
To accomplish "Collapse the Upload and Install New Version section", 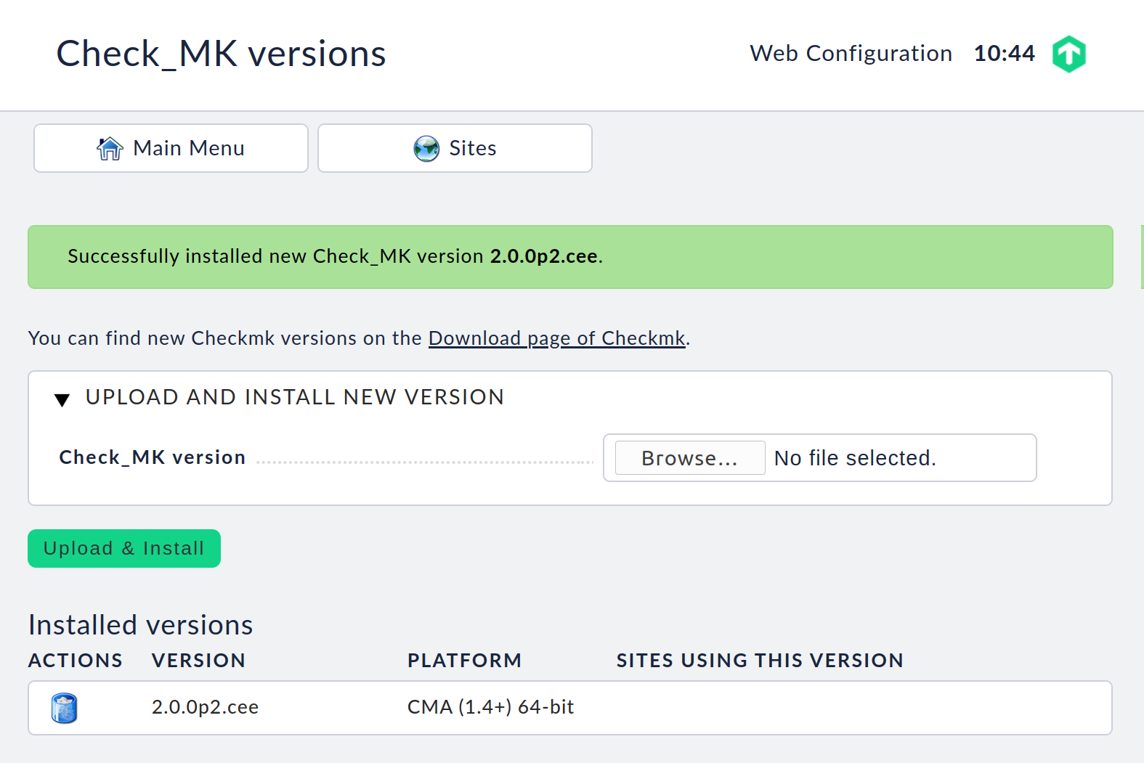I will (62, 399).
